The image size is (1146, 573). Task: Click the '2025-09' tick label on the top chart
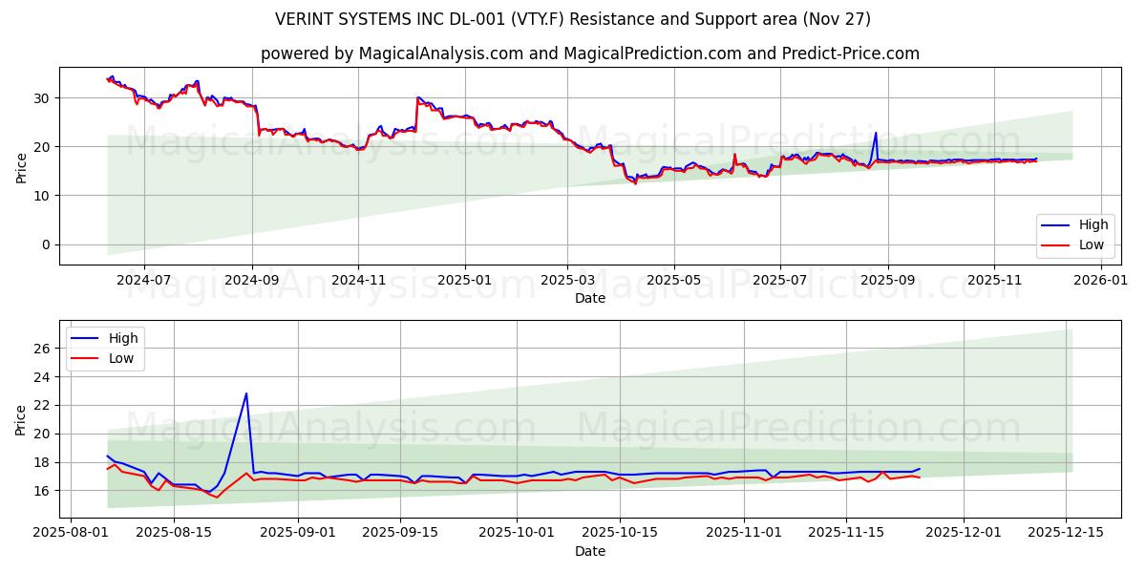click(888, 280)
